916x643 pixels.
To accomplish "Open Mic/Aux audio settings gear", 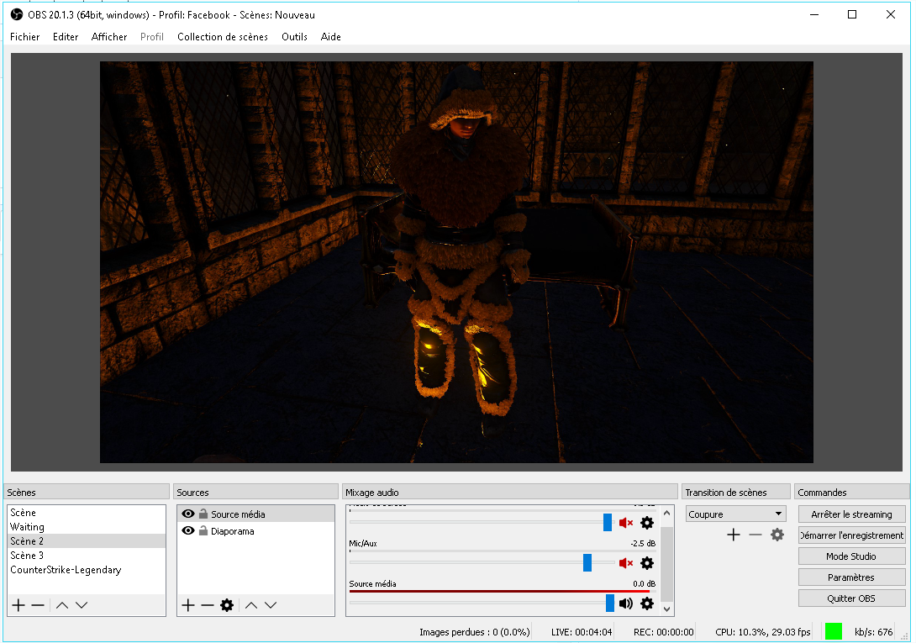I will point(647,563).
